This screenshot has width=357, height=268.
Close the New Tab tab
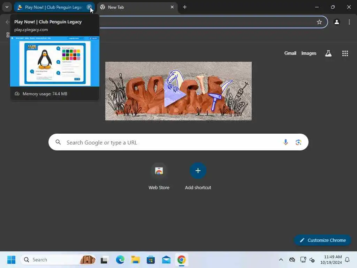pos(172,7)
